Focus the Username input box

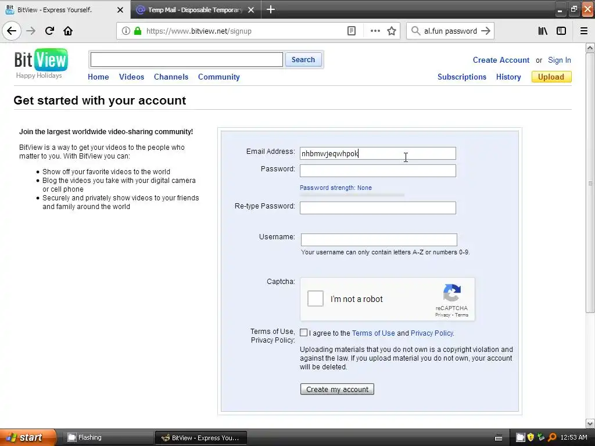point(379,240)
